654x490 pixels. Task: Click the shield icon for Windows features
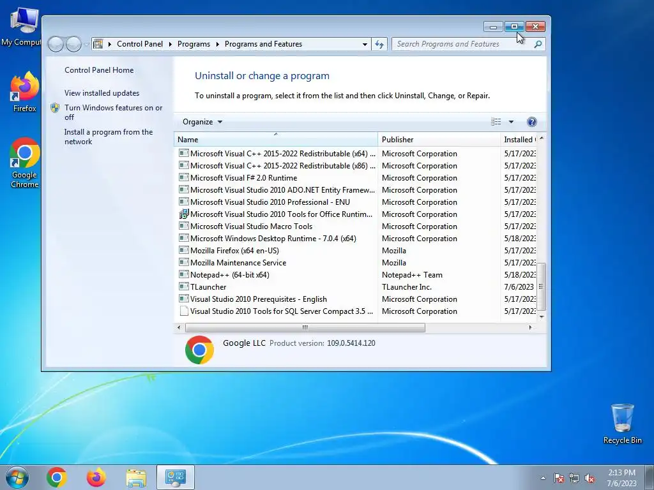coord(55,108)
